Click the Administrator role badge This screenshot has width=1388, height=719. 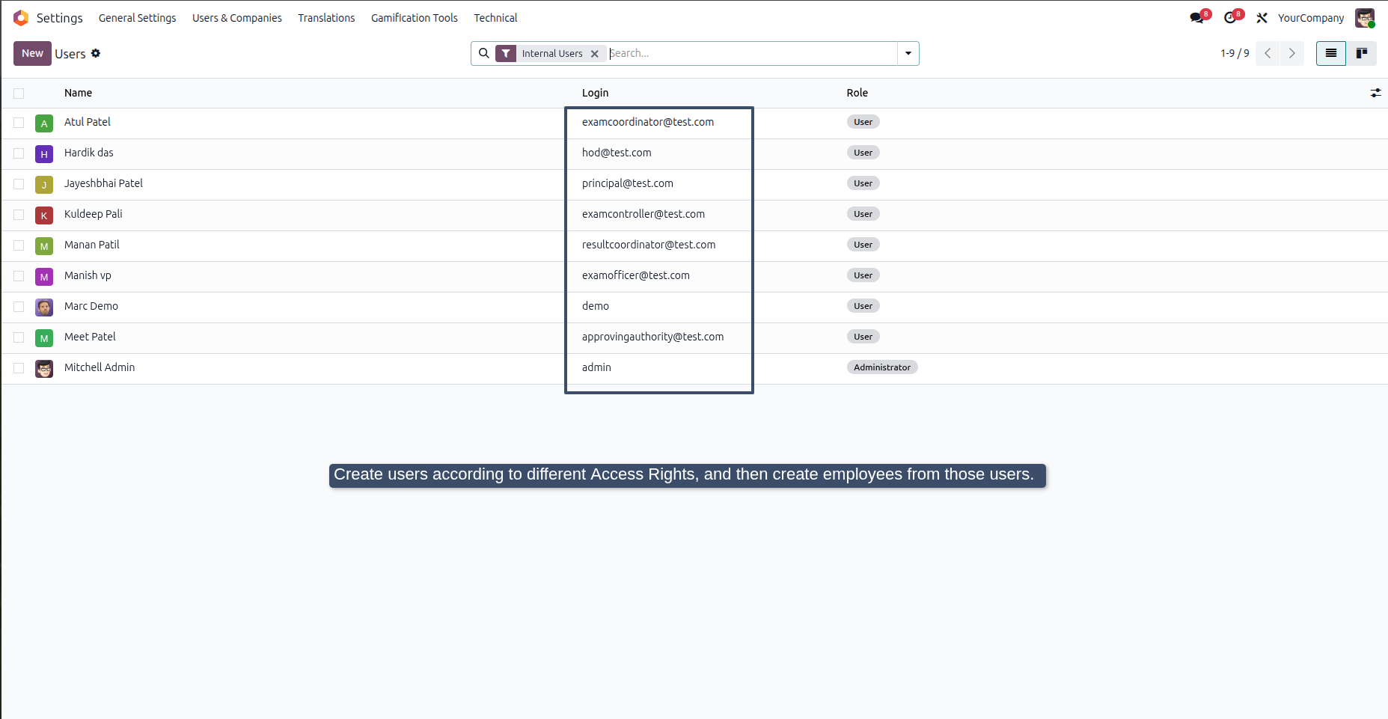pos(882,367)
